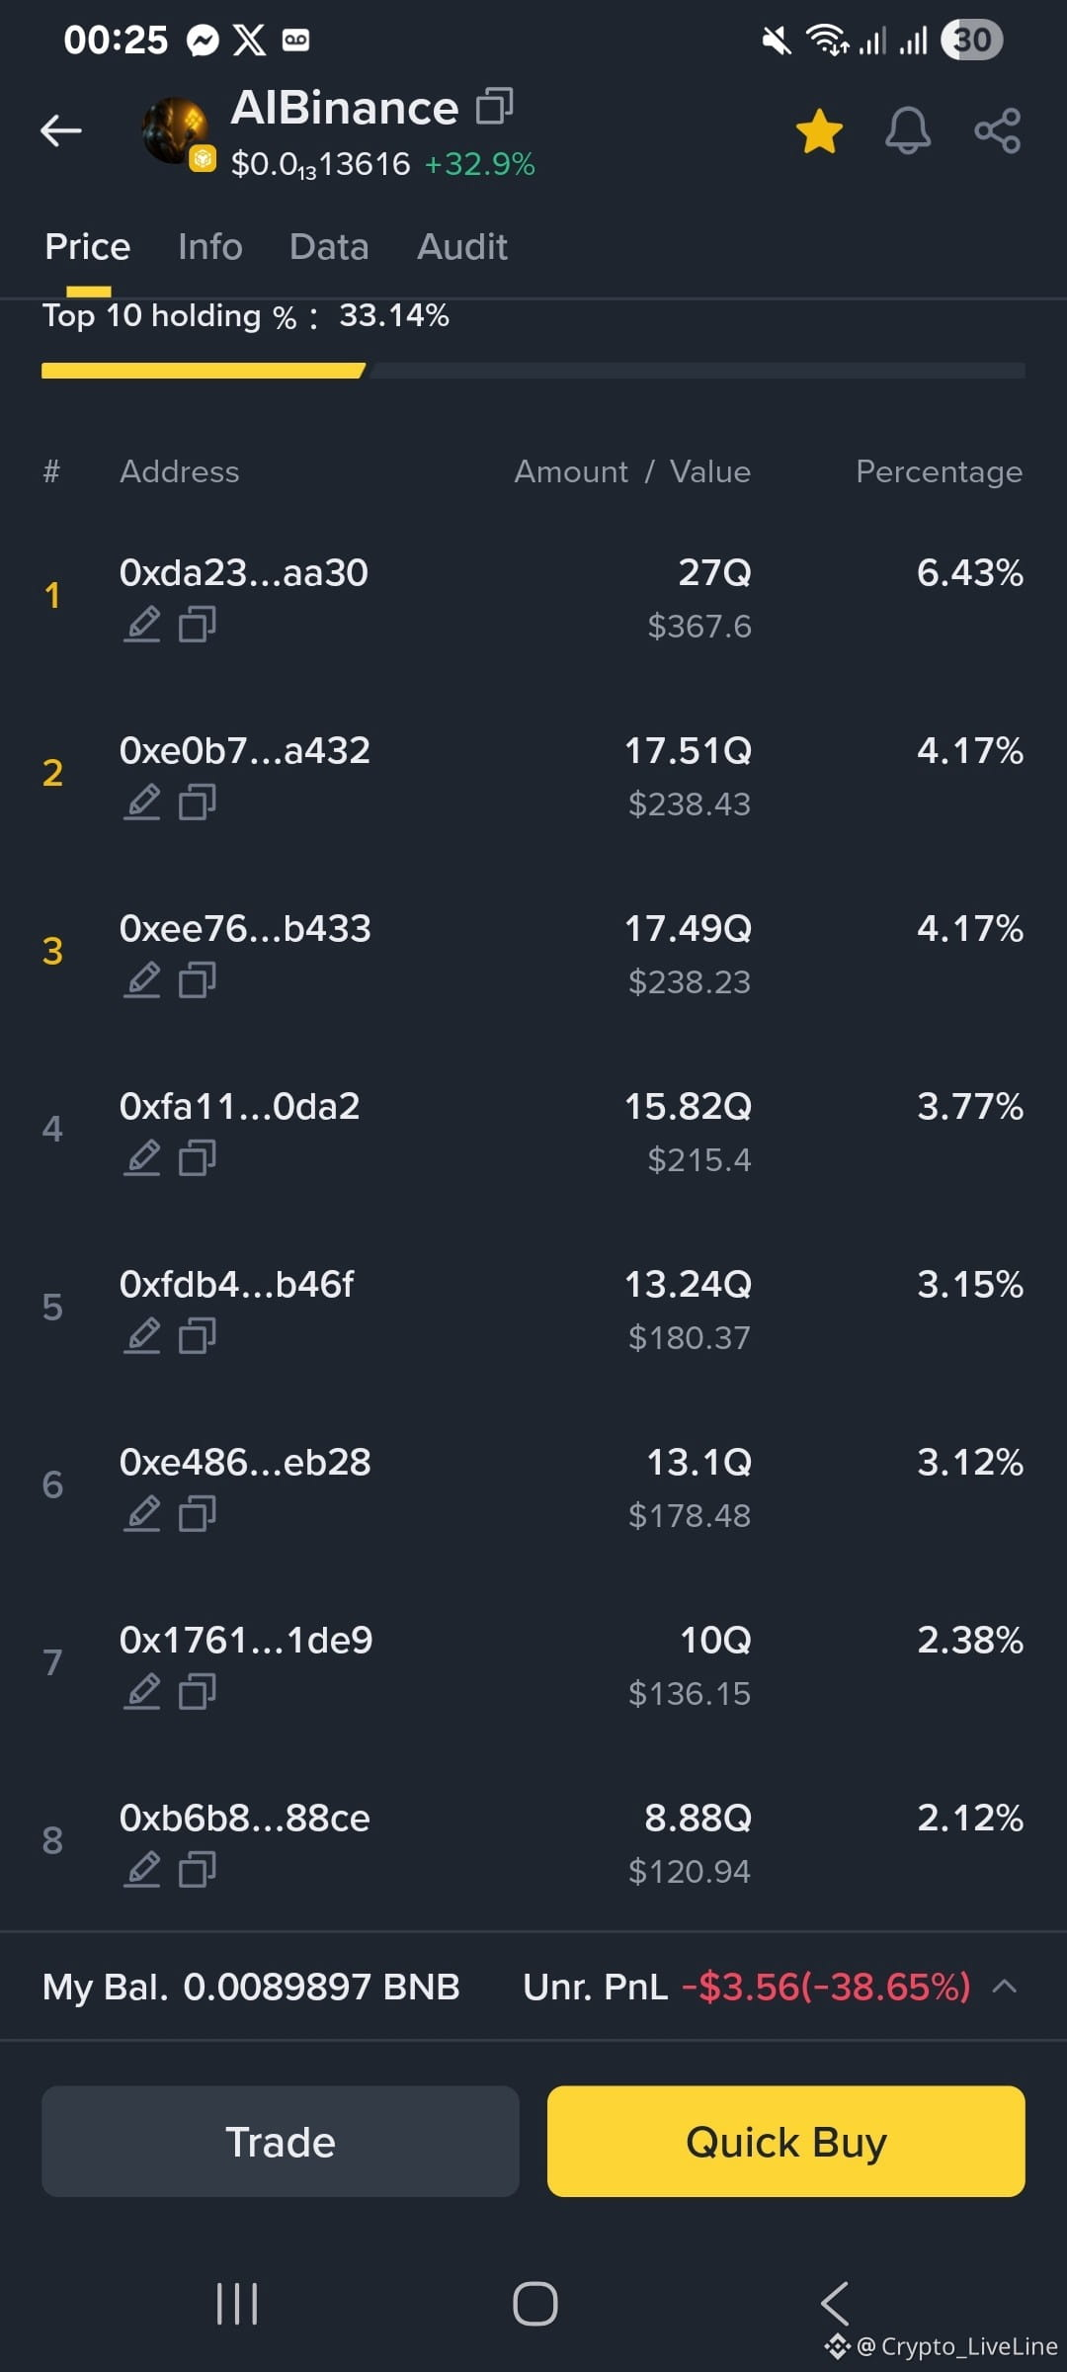The height and width of the screenshot is (2372, 1067).
Task: Switch to the Info tab
Action: [x=209, y=246]
